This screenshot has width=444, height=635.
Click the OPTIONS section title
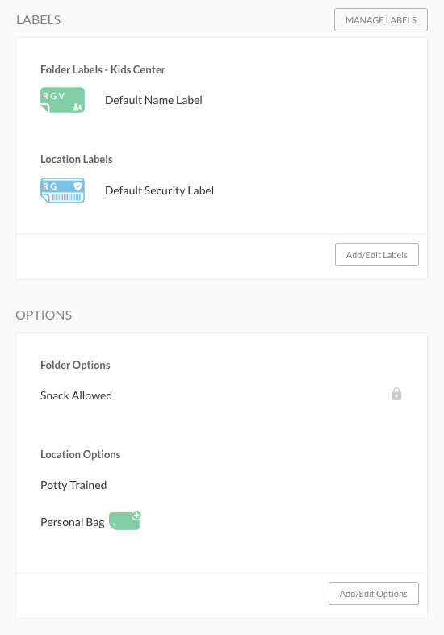pos(44,315)
